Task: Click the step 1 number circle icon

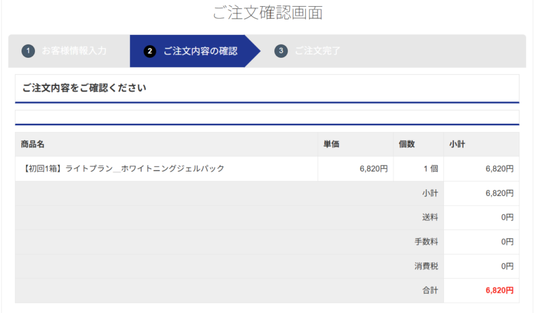Action: point(28,51)
